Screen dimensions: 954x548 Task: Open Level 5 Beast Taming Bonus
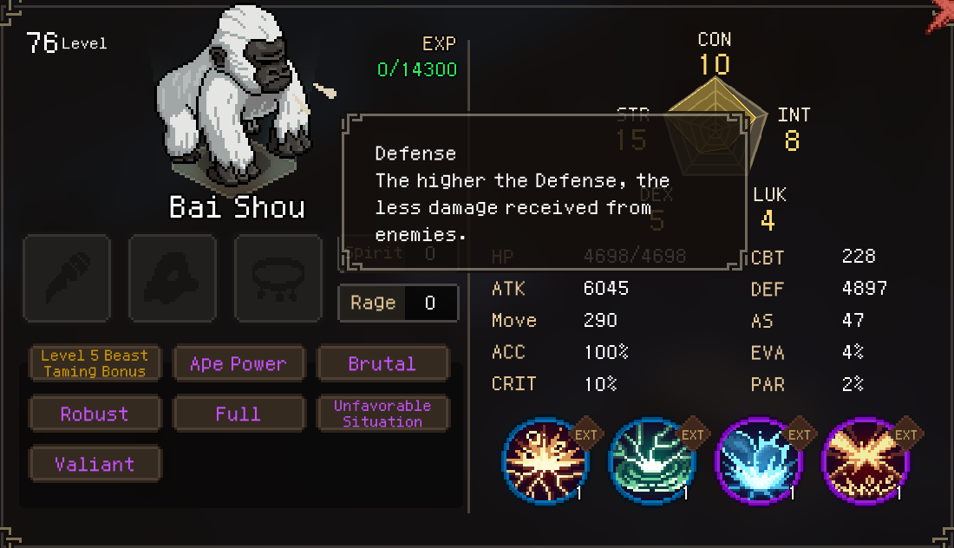(x=95, y=363)
